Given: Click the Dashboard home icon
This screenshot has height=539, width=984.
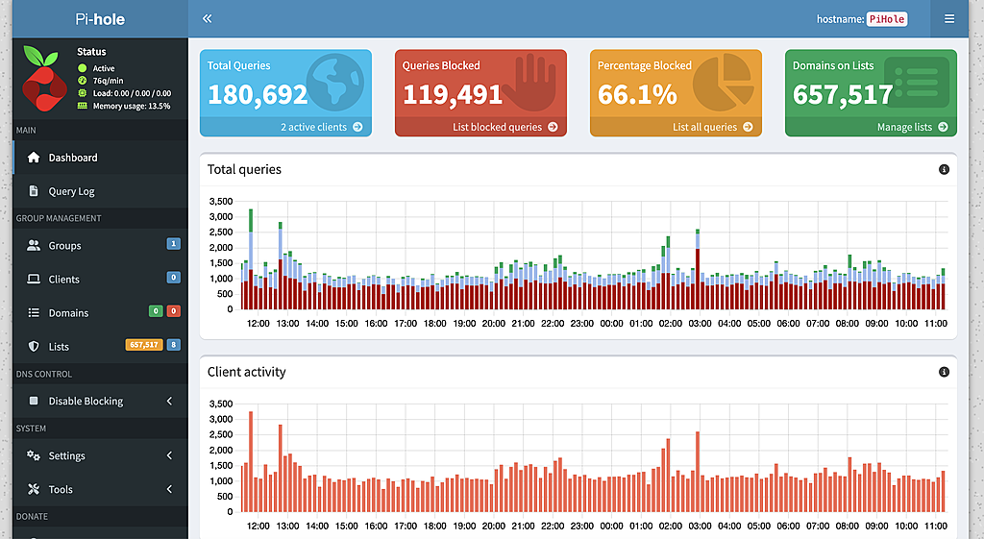Looking at the screenshot, I should pos(34,158).
